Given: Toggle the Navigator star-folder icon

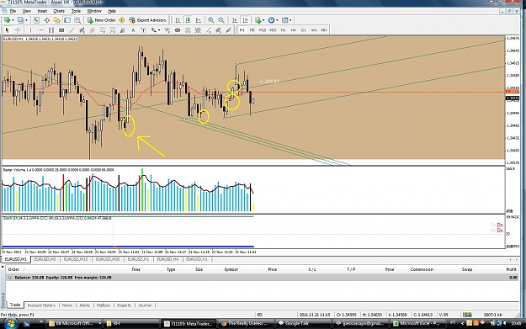Looking at the screenshot, I should [56, 20].
